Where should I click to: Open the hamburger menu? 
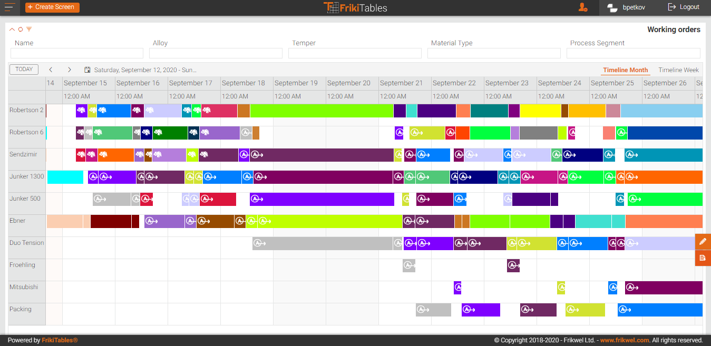pyautogui.click(x=10, y=7)
